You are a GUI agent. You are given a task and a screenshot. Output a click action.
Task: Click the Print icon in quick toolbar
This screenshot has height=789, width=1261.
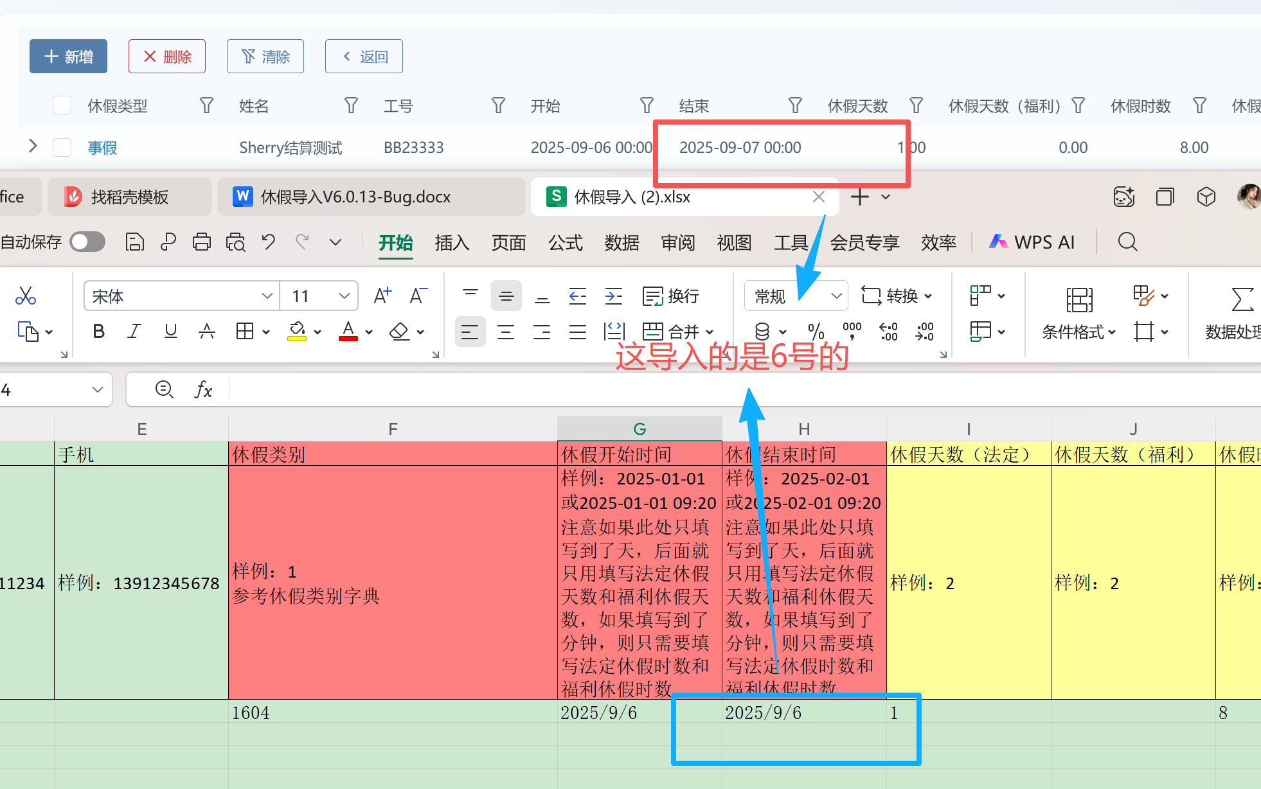coord(201,242)
